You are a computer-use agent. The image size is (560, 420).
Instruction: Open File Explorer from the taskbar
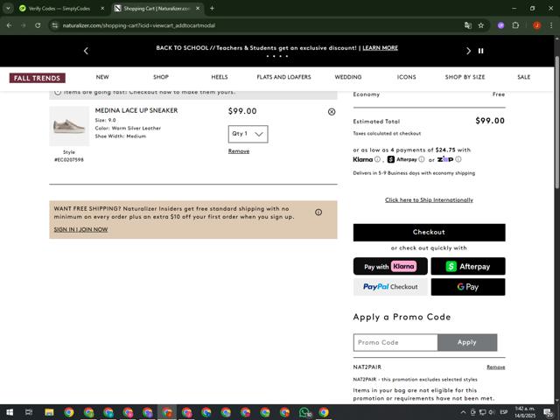tap(49, 412)
